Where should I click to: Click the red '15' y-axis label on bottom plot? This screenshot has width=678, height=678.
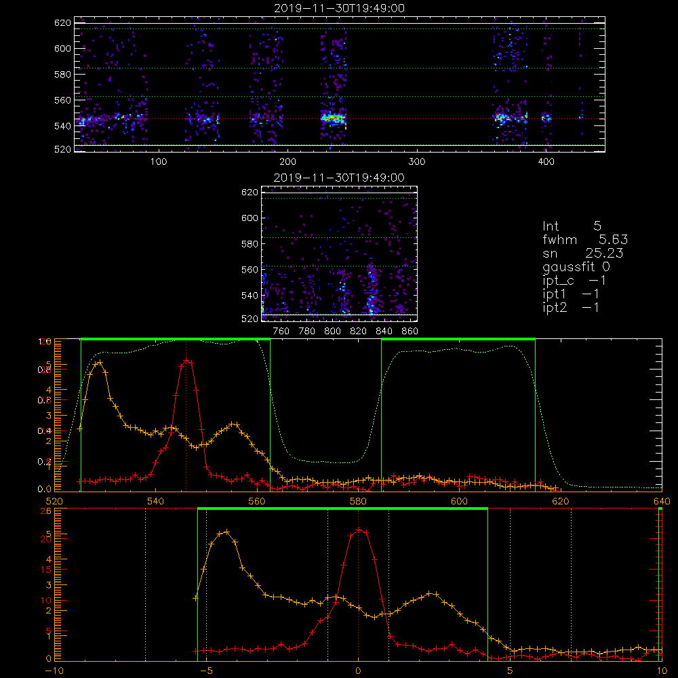pos(47,570)
